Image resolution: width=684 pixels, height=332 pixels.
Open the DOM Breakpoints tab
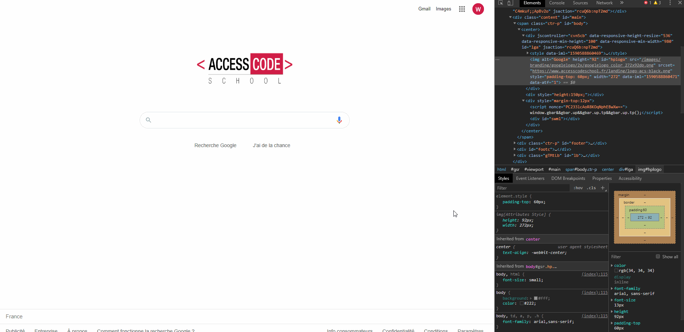tap(568, 178)
